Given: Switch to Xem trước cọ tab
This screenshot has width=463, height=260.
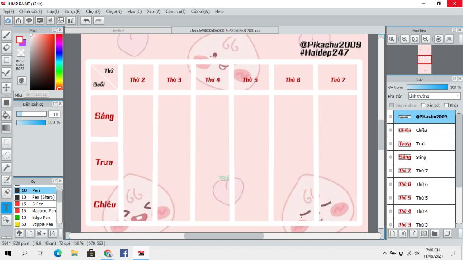Looking at the screenshot, I should (x=36, y=95).
